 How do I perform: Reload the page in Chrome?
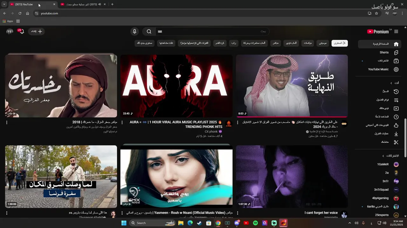(x=20, y=13)
